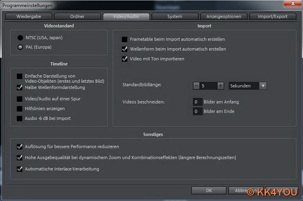Increase Standardbildlänge with plus button

221,86
